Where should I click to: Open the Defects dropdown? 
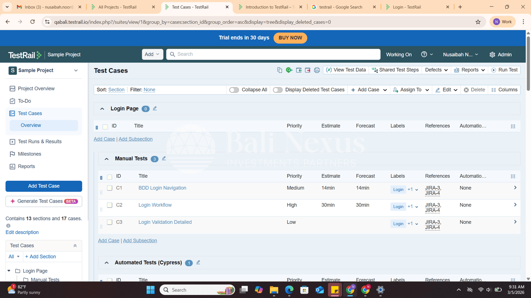point(436,70)
